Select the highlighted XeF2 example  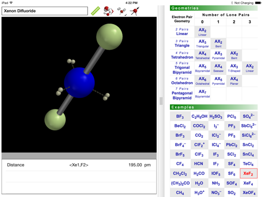[x=248, y=173]
